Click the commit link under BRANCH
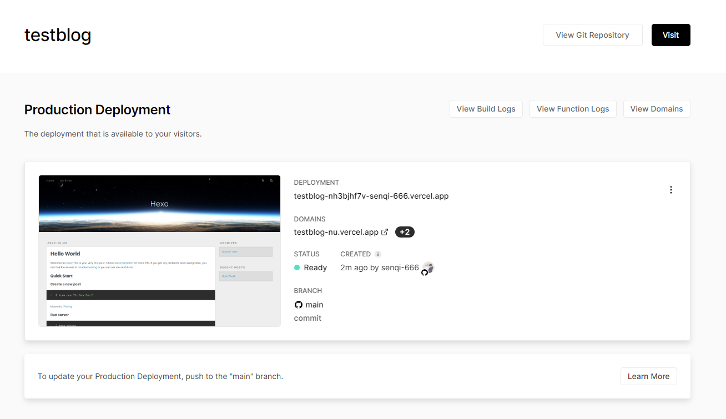The height and width of the screenshot is (419, 726). (x=307, y=318)
